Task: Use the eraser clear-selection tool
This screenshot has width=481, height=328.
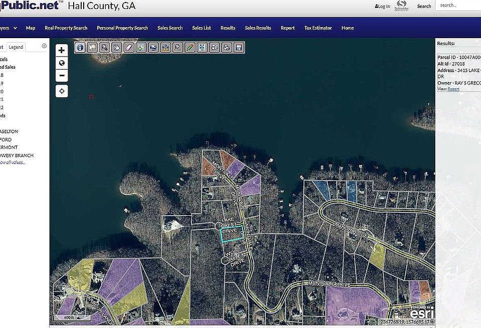Action: coord(129,48)
